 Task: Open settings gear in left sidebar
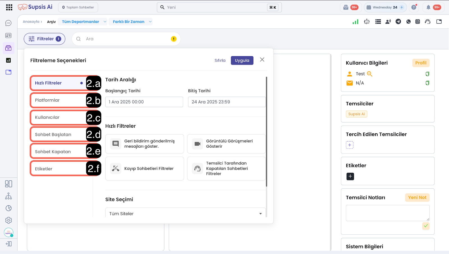8,220
